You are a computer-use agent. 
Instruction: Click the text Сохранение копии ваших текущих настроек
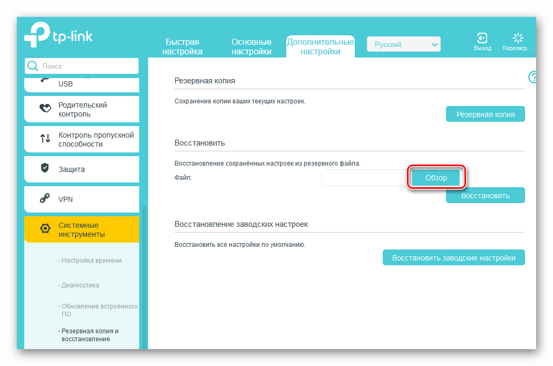[240, 101]
